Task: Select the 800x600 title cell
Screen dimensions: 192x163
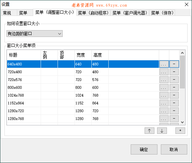Action: pyautogui.click(x=24, y=87)
